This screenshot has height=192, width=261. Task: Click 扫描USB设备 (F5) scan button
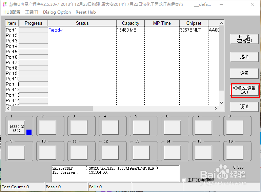(244, 90)
